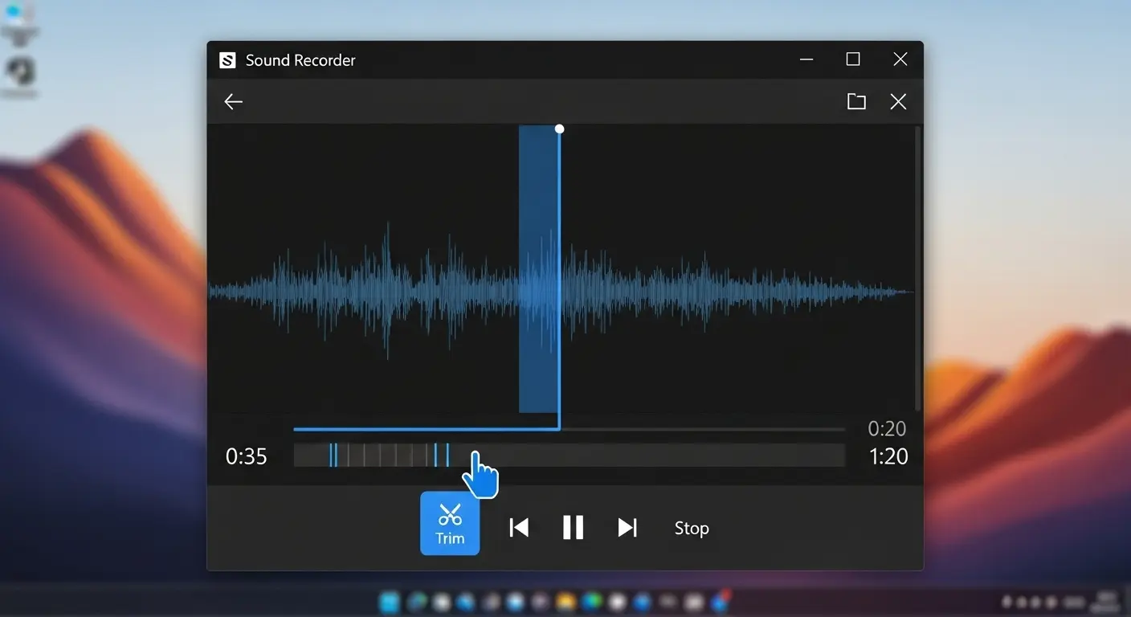
Task: Click the white playhead handle above waveform
Action: tap(560, 129)
